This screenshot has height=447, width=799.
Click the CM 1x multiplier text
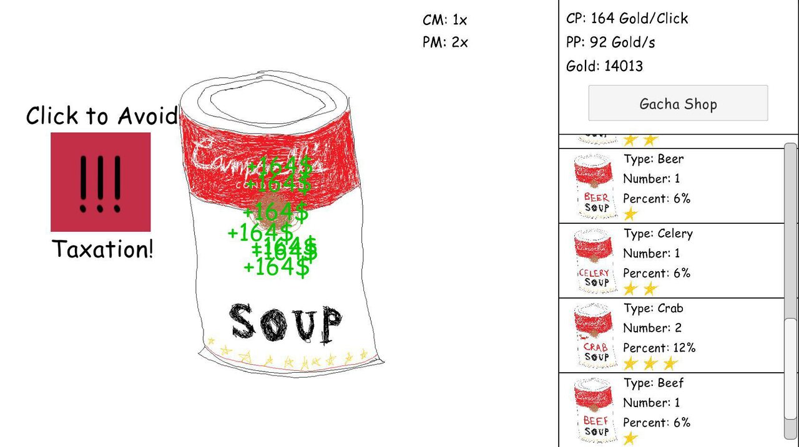(444, 20)
